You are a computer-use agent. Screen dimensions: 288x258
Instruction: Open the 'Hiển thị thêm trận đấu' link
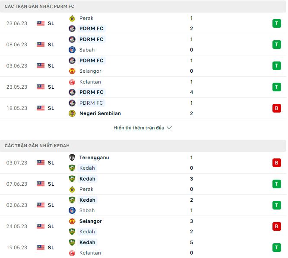point(139,128)
